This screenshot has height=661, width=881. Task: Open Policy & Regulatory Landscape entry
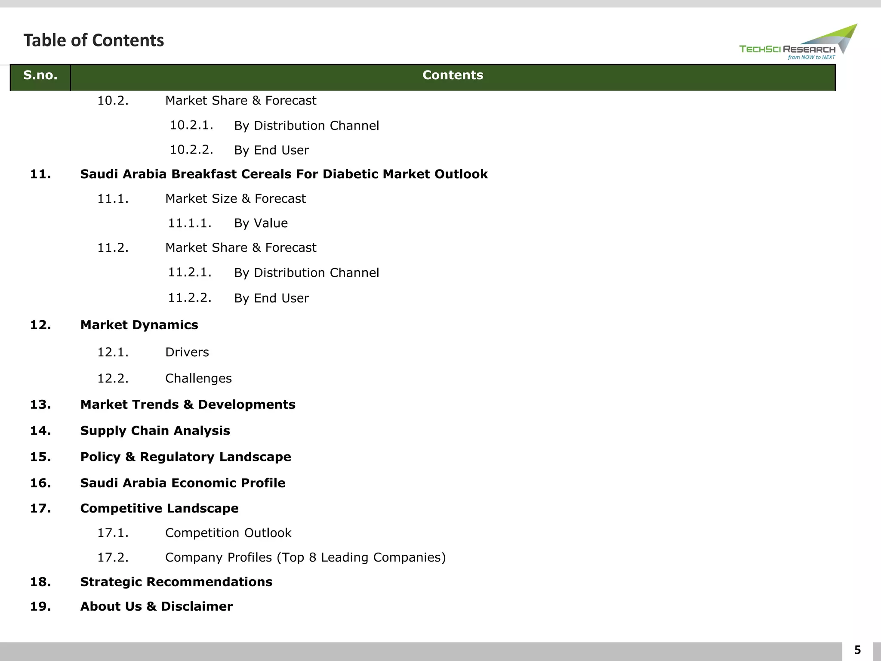coord(185,457)
